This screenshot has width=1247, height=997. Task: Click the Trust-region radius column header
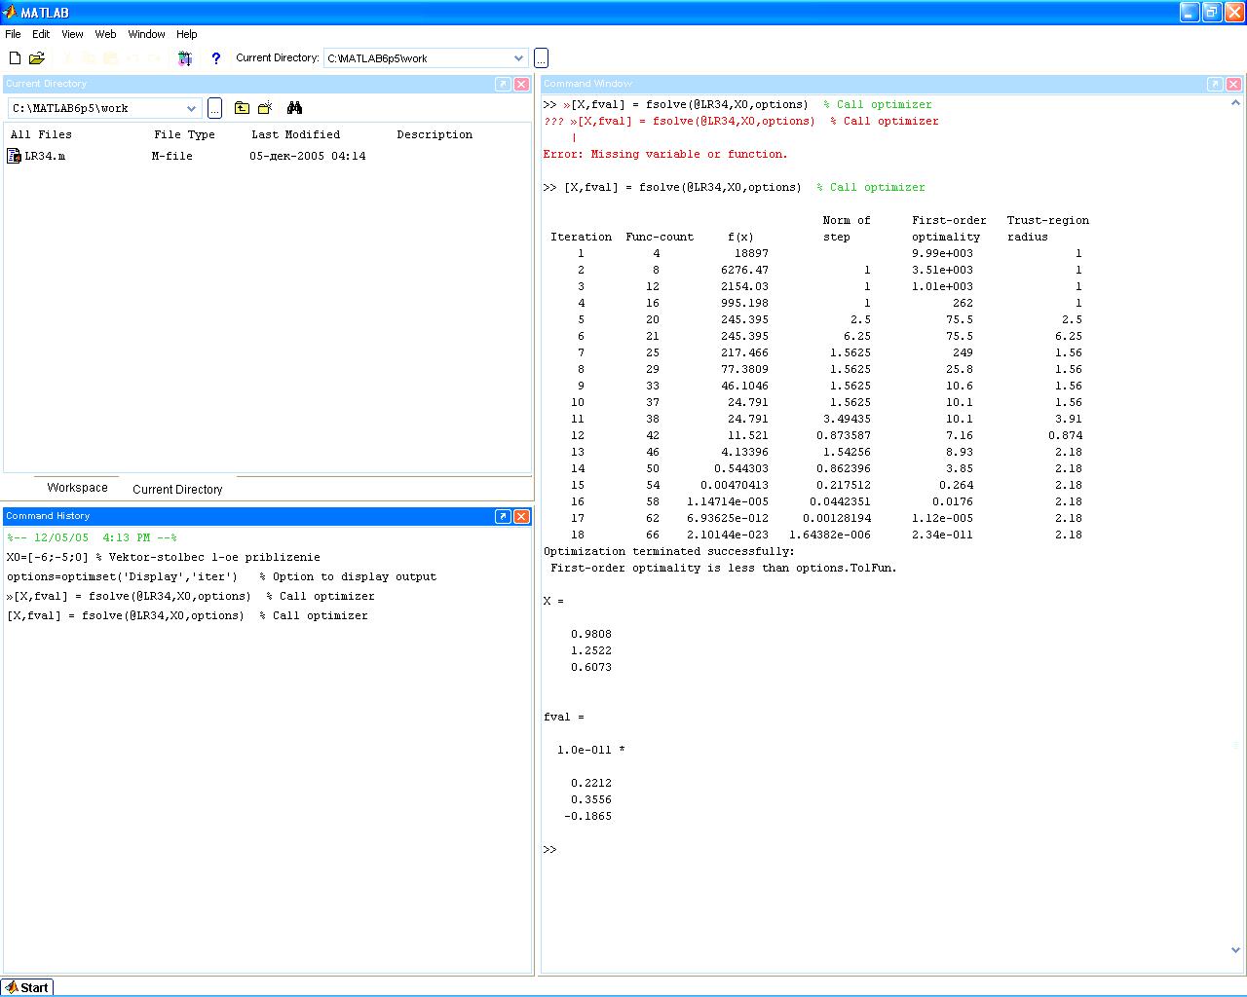click(1048, 229)
